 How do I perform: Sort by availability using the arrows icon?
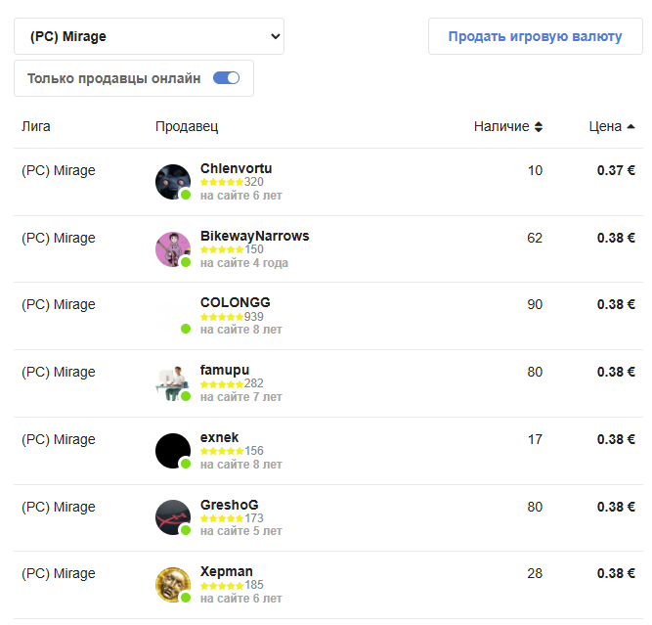539,126
